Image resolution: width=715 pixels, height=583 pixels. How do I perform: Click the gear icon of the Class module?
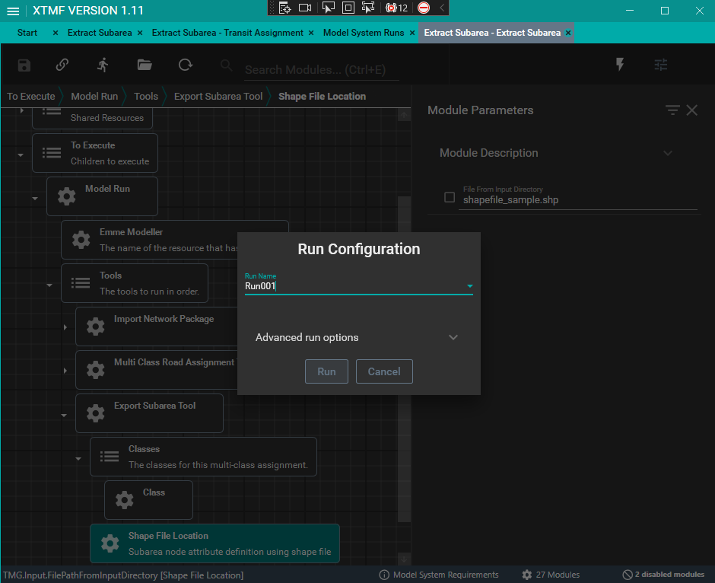coord(125,500)
